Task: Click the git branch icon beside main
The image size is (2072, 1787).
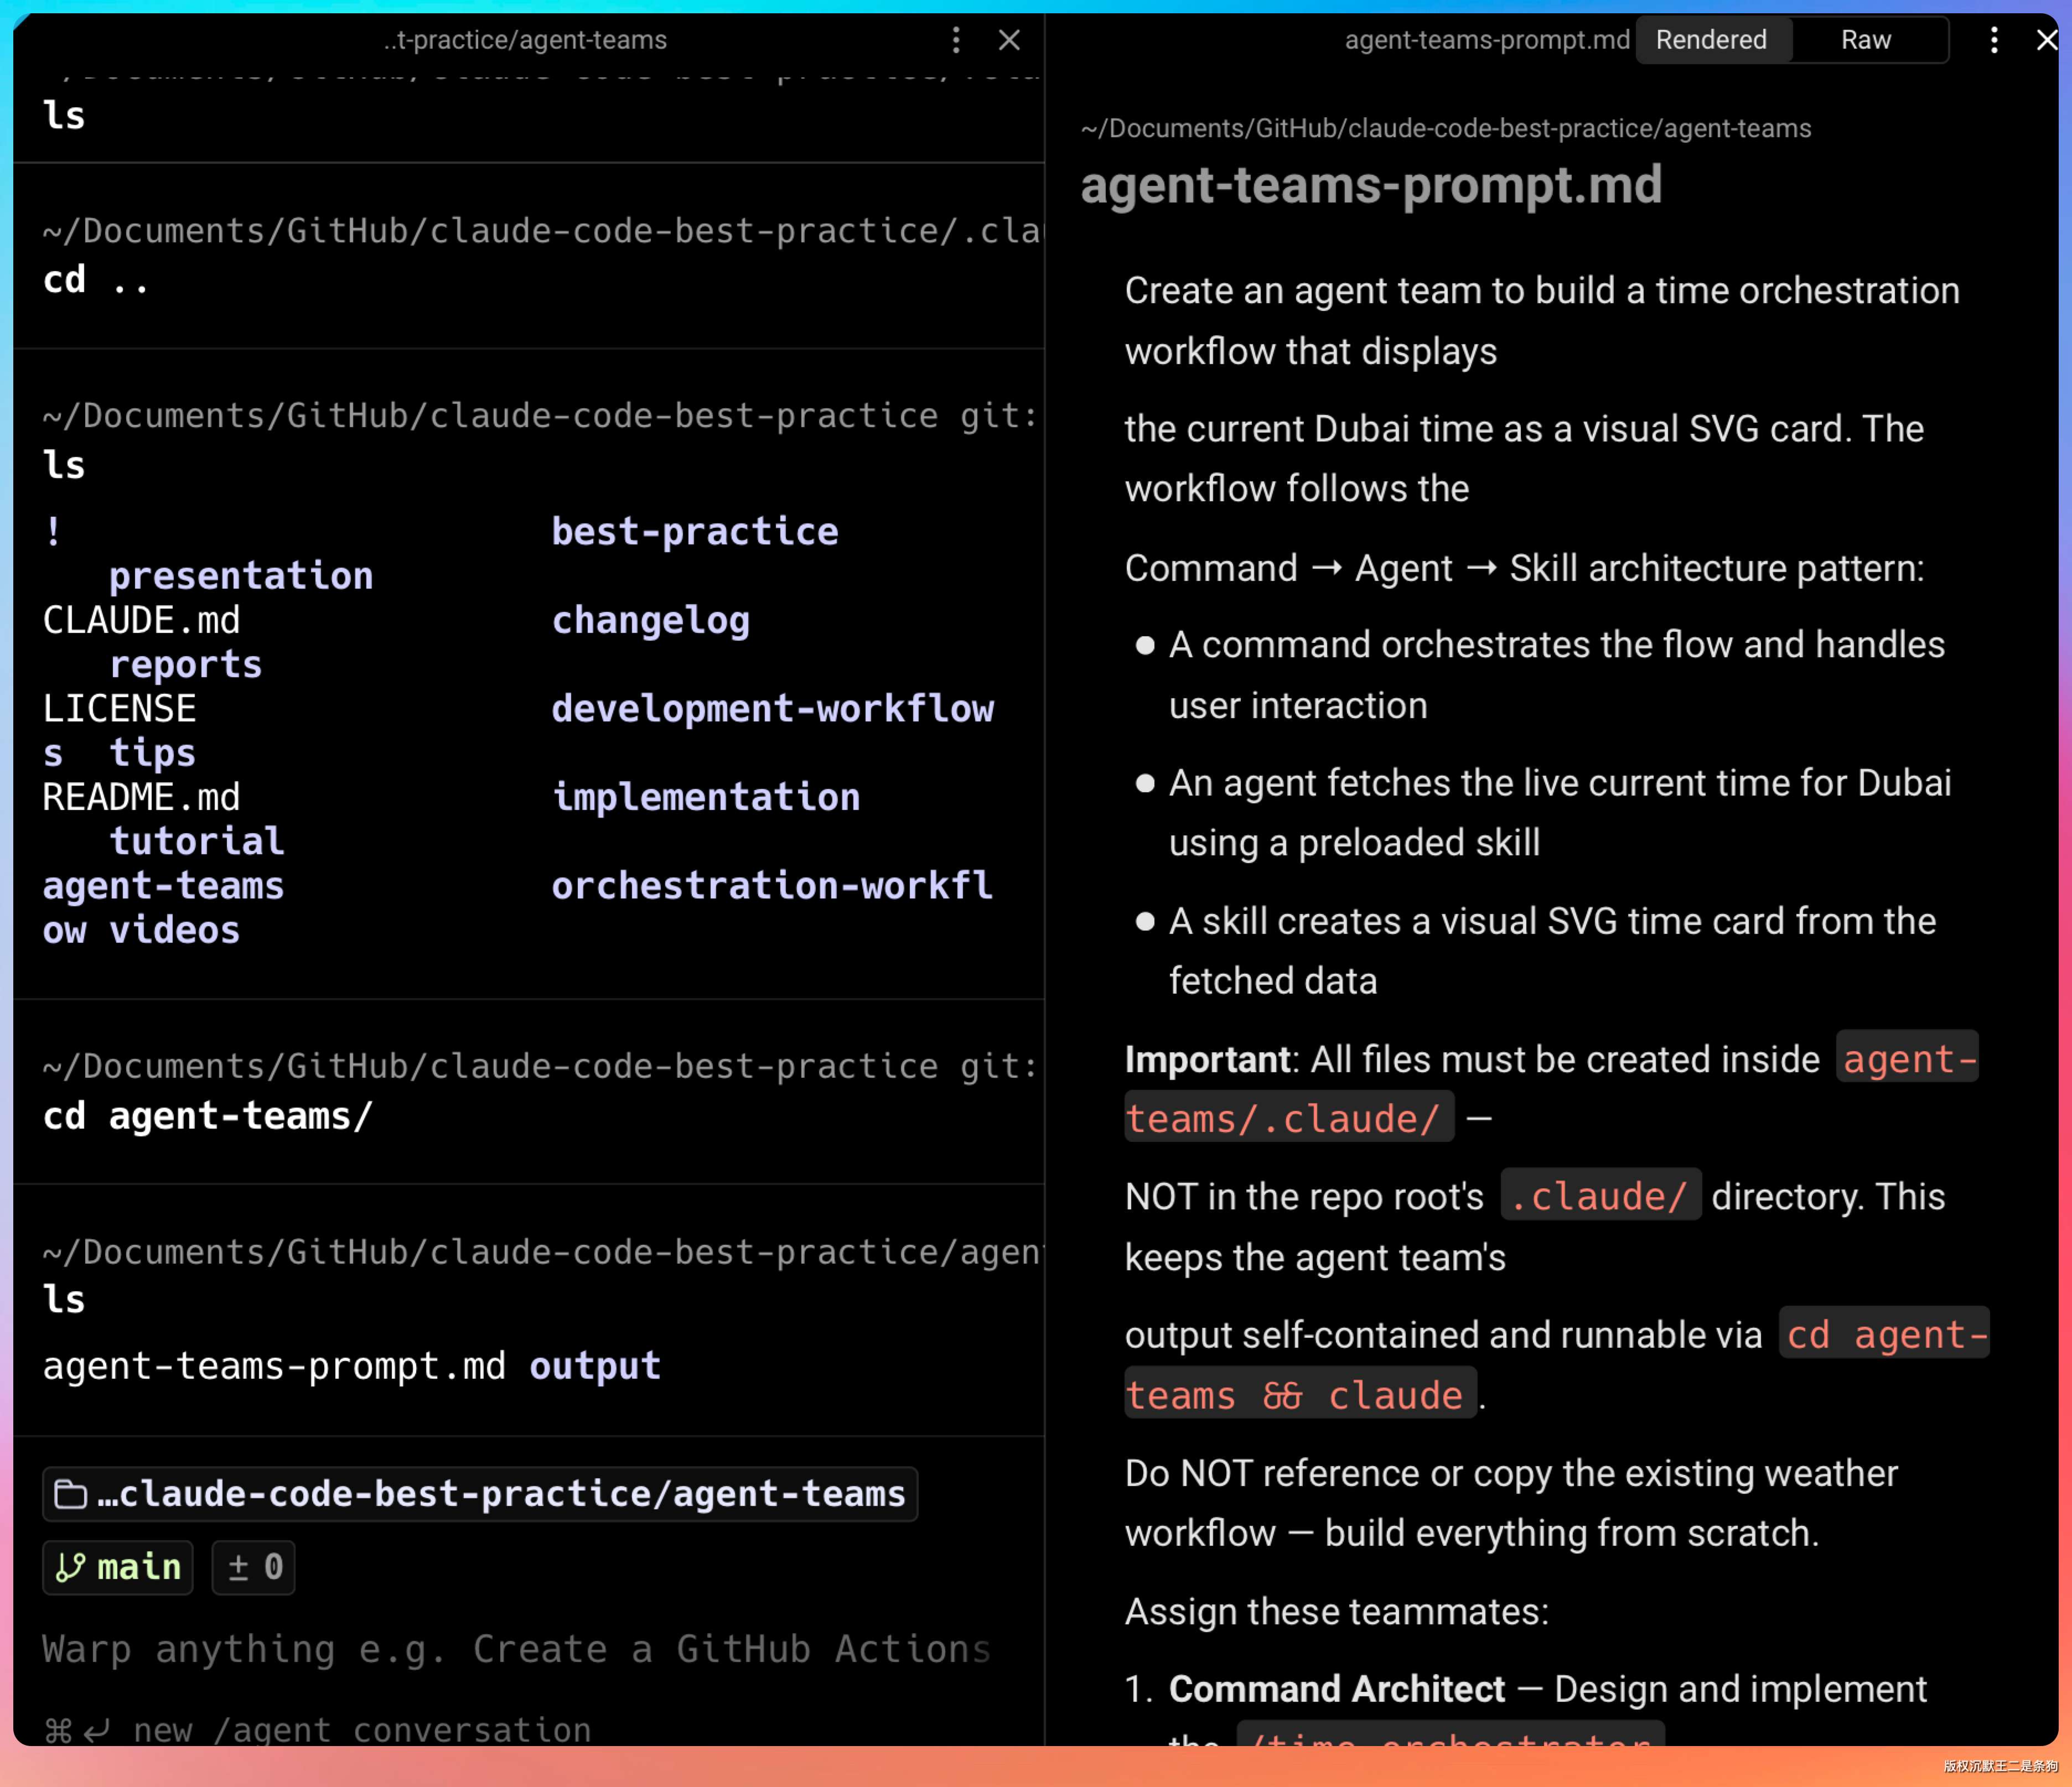Action: pos(70,1567)
